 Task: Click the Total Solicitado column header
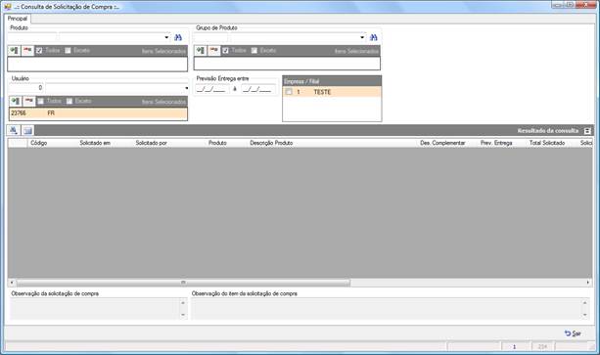(547, 143)
